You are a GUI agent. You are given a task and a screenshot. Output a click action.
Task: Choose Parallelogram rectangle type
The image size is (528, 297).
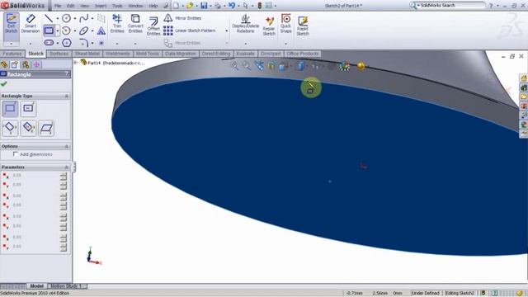tap(46, 128)
